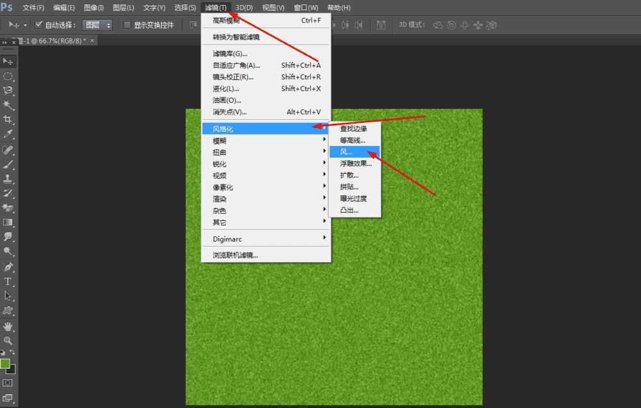Select the Move tool in toolbox
This screenshot has height=408, width=641.
point(8,61)
